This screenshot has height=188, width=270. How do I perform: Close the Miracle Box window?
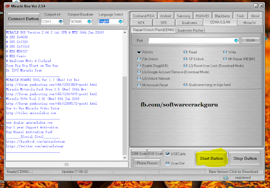click(261, 6)
